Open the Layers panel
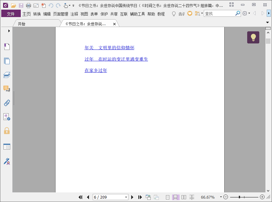Image resolution: width=272 pixels, height=202 pixels. click(x=7, y=75)
